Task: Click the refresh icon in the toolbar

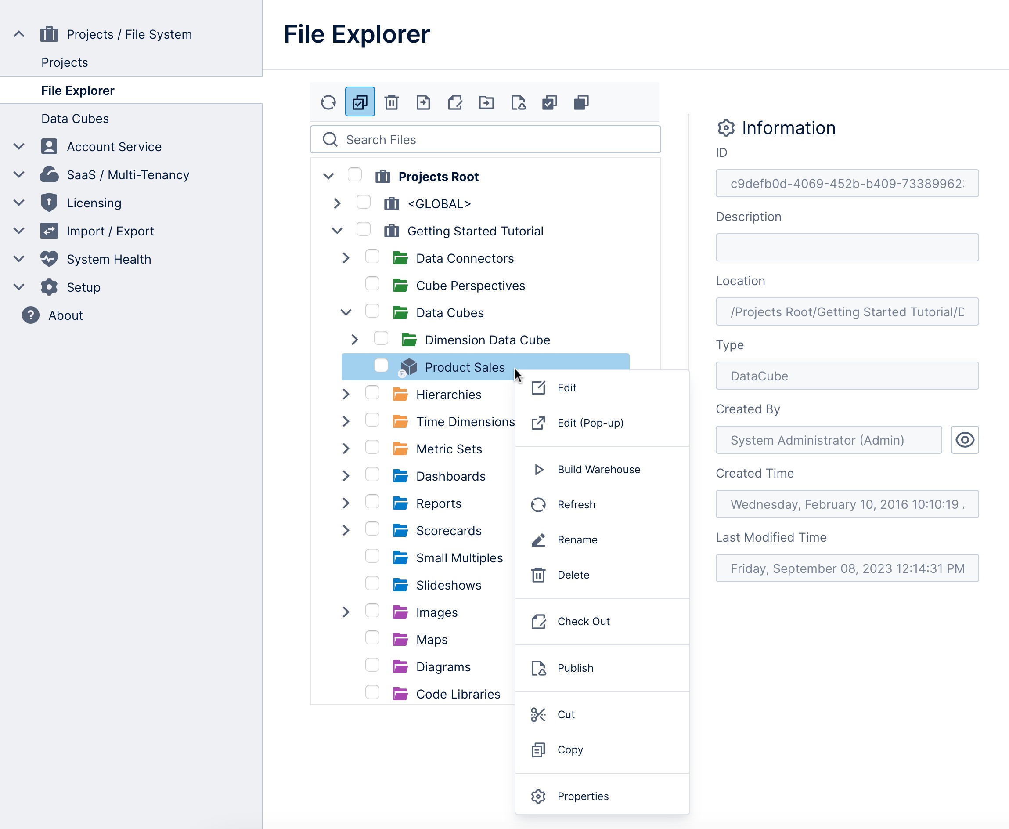Action: tap(328, 102)
